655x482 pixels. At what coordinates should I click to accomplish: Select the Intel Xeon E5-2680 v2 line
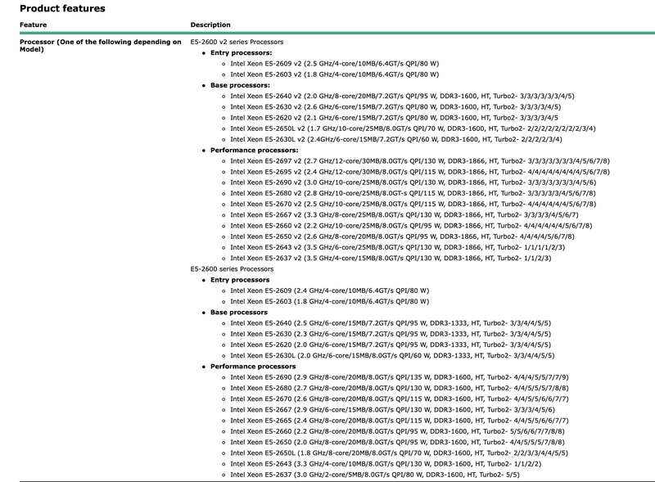pos(413,193)
